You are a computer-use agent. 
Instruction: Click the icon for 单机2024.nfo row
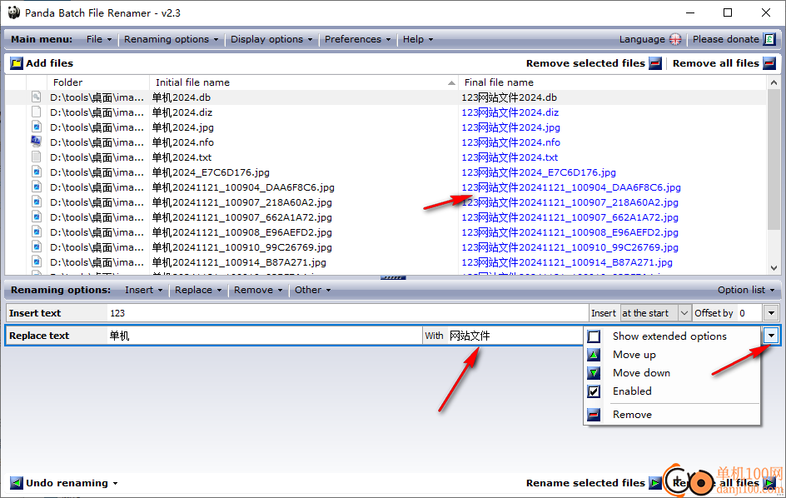pyautogui.click(x=36, y=142)
